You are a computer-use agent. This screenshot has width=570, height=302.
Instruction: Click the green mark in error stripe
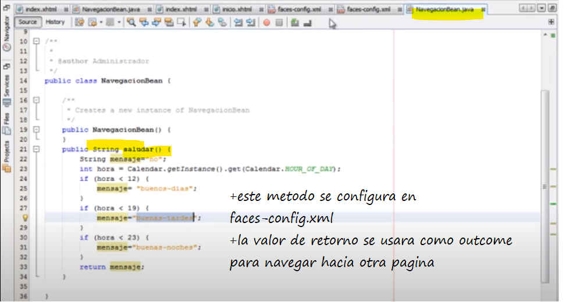tap(553, 204)
